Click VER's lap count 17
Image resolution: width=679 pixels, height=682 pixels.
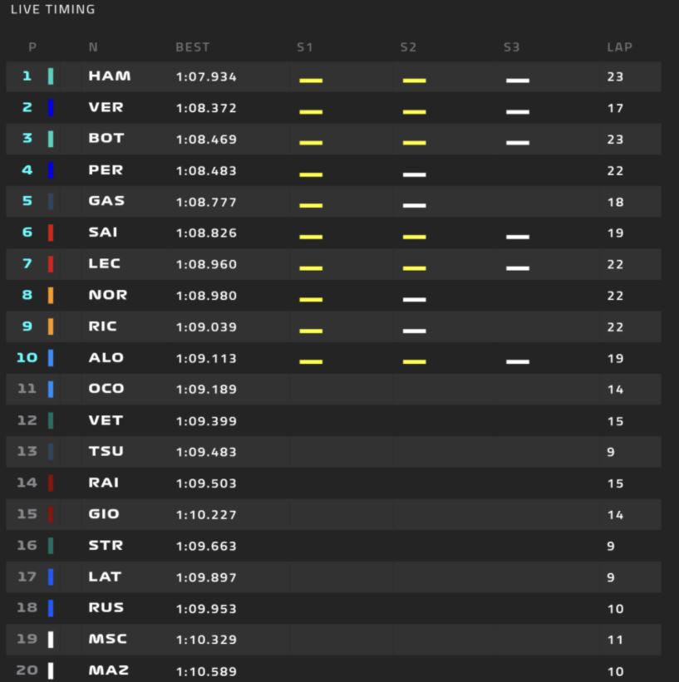pos(615,108)
